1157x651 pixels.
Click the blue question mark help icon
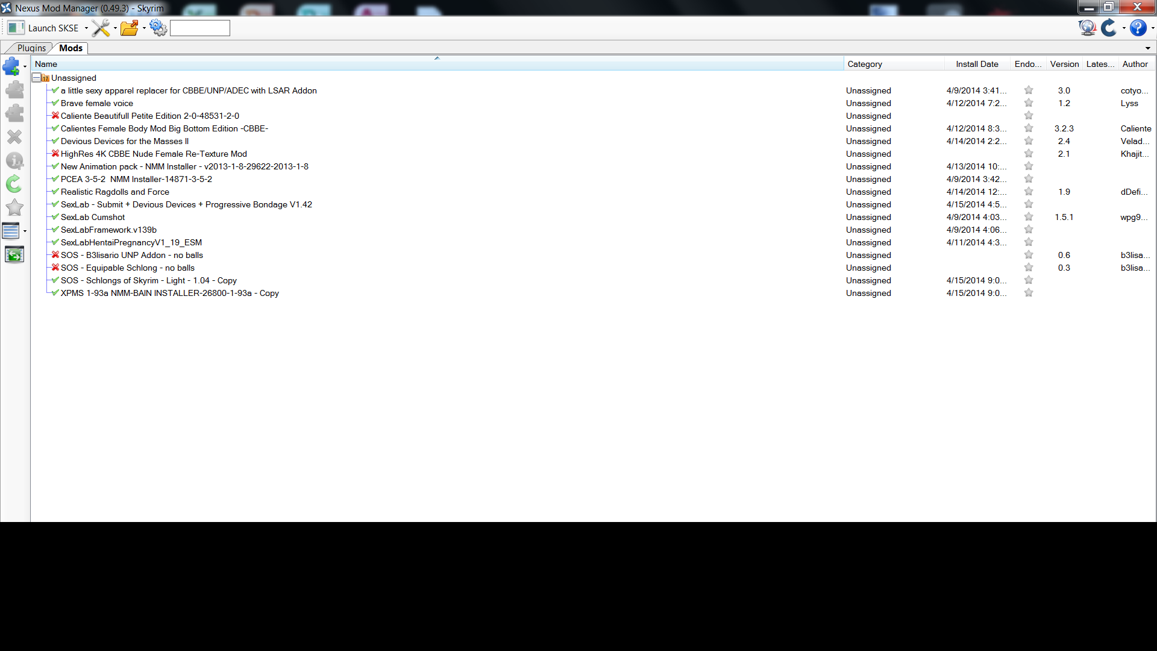click(x=1138, y=28)
